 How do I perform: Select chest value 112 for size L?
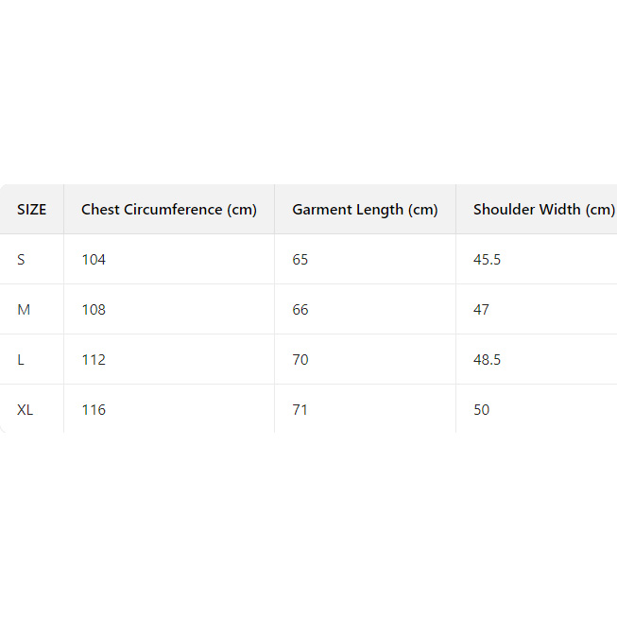pos(94,360)
